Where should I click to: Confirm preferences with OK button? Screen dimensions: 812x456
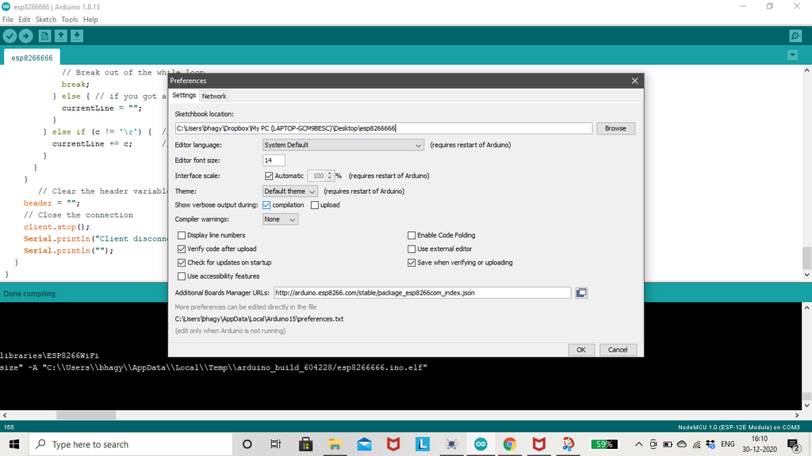pos(581,350)
